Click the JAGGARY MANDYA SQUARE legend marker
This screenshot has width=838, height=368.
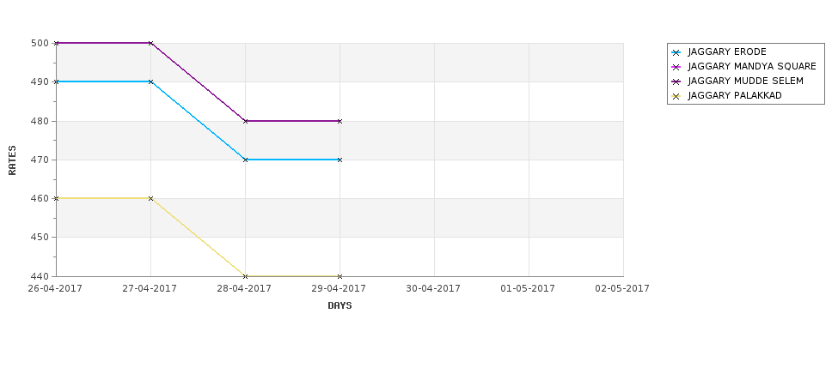[x=676, y=67]
